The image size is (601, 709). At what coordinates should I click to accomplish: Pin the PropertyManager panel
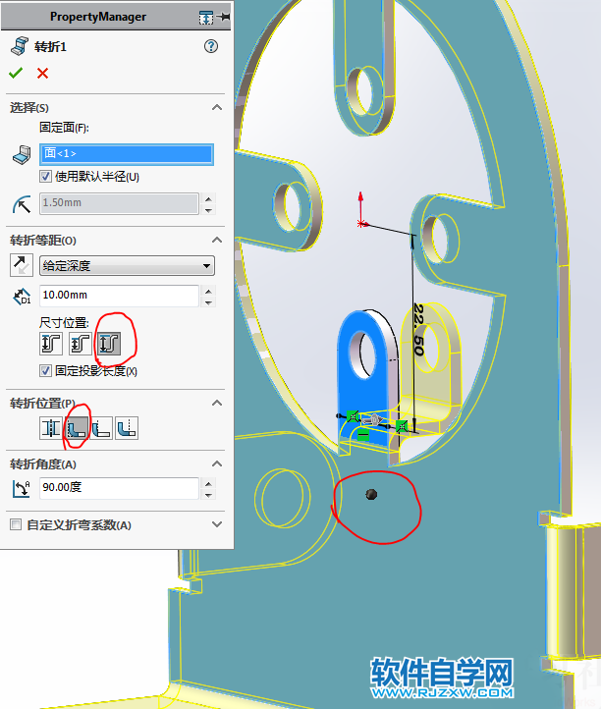(x=223, y=17)
